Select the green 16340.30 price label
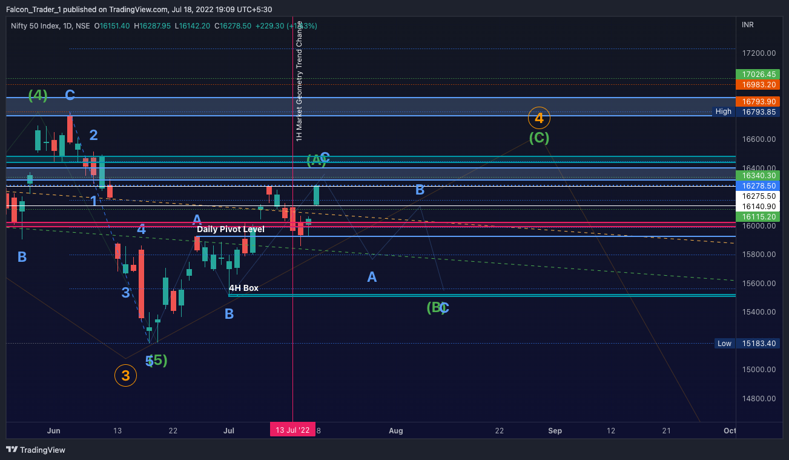Screen dimensions: 789x460 759,175
